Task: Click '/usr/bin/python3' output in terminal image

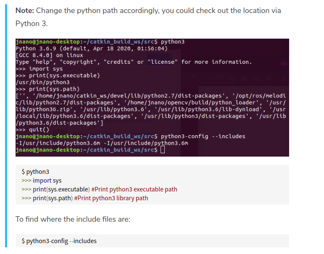Action: (42, 82)
